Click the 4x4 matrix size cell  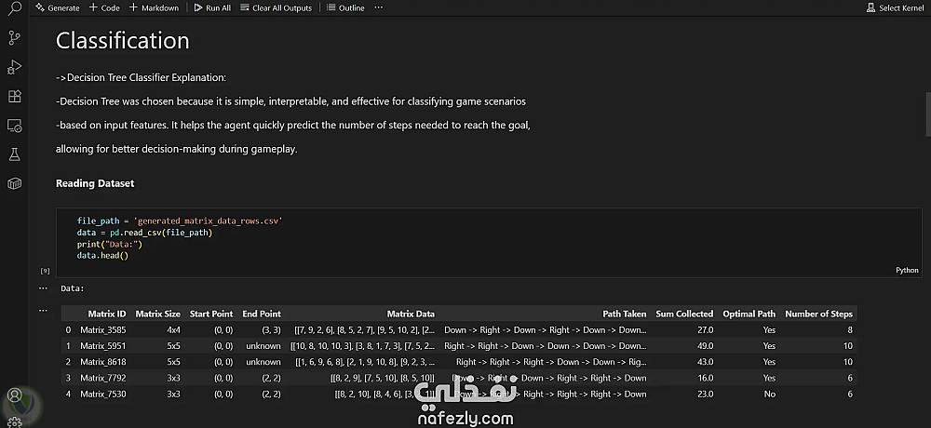pos(173,330)
